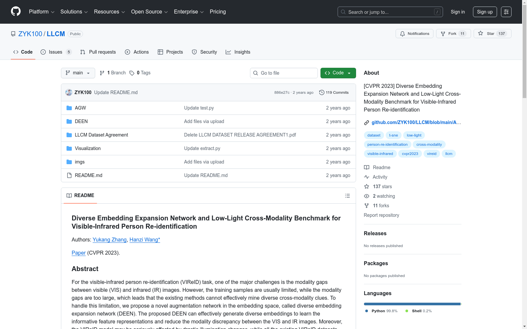The width and height of the screenshot is (527, 329).
Task: Open the Insights tab
Action: coord(238,52)
